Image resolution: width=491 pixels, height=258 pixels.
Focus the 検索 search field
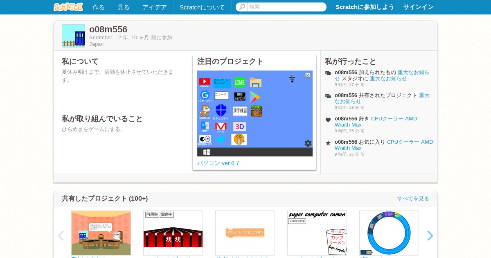pyautogui.click(x=286, y=7)
